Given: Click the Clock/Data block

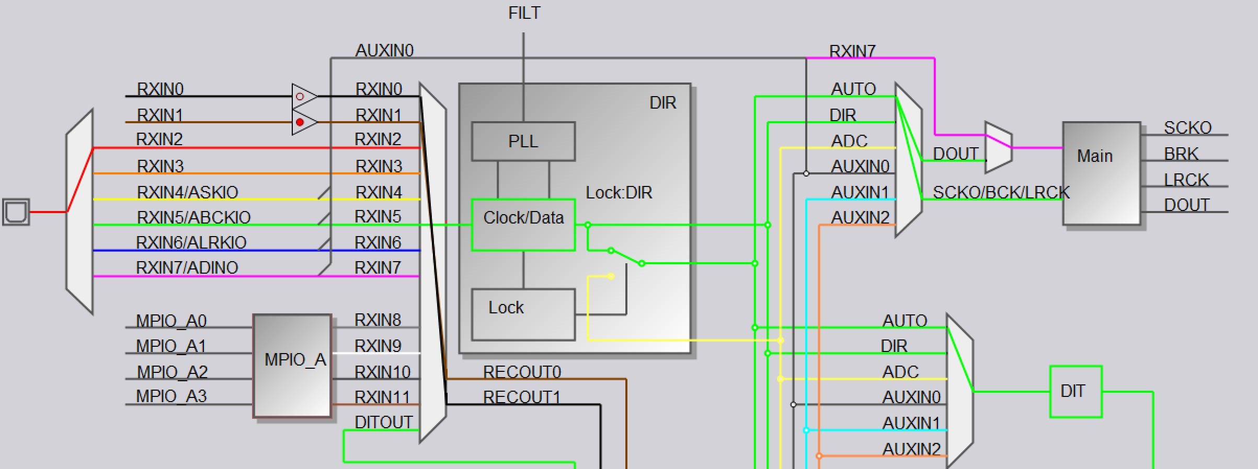Looking at the screenshot, I should point(523,225).
